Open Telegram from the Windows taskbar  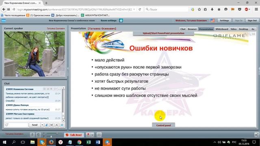point(107,142)
